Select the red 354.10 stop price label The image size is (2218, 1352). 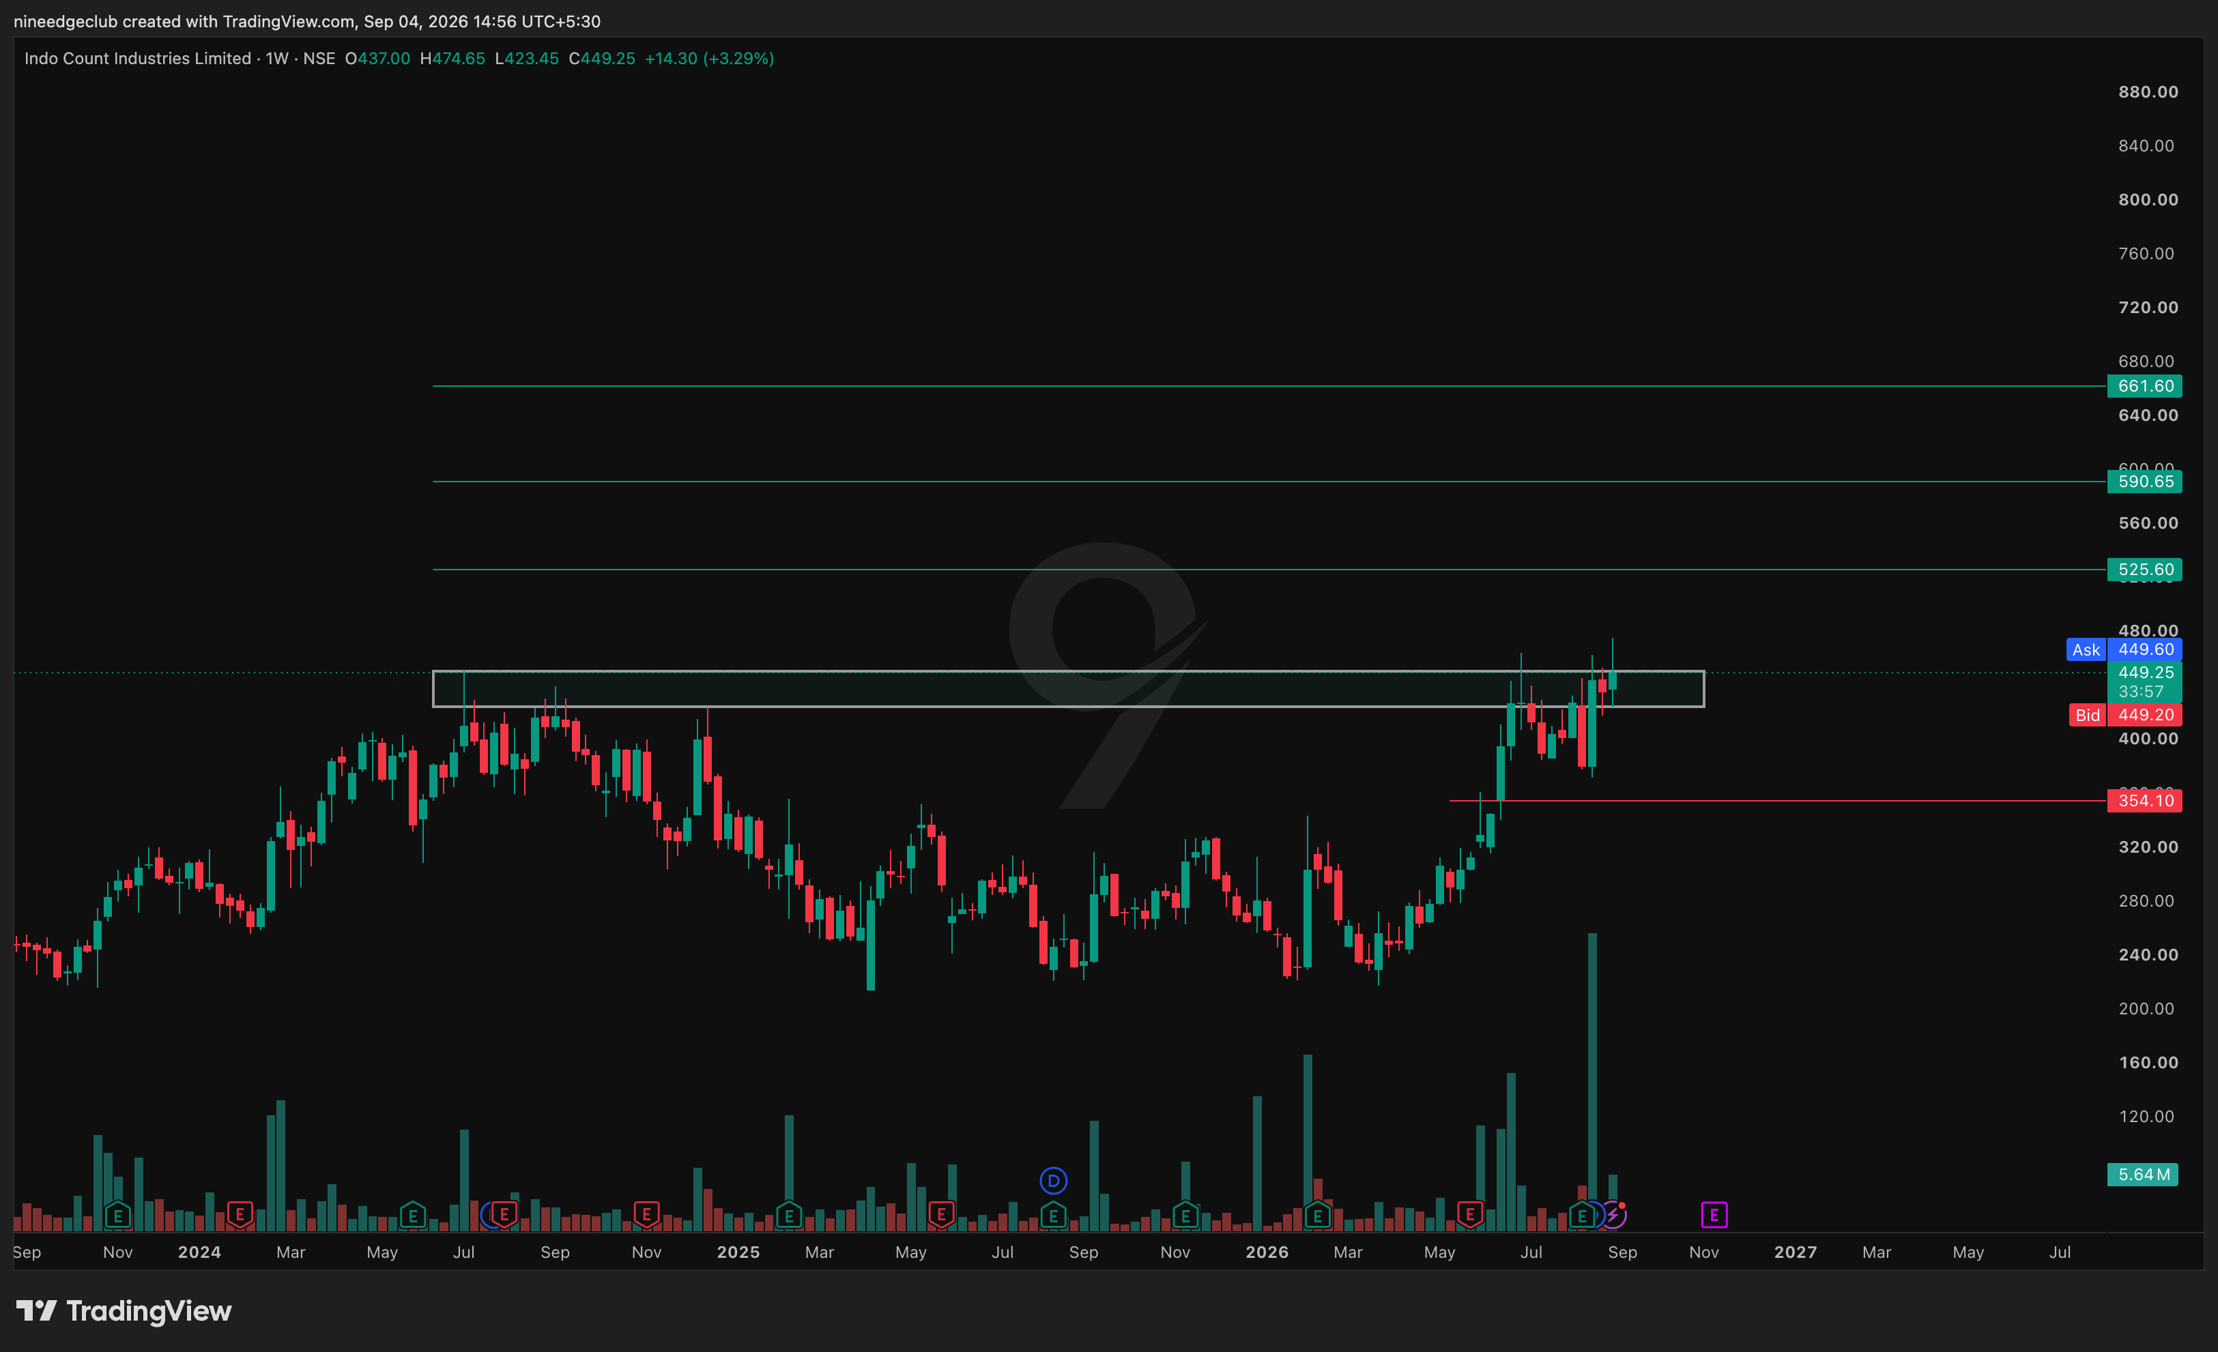coord(2144,801)
